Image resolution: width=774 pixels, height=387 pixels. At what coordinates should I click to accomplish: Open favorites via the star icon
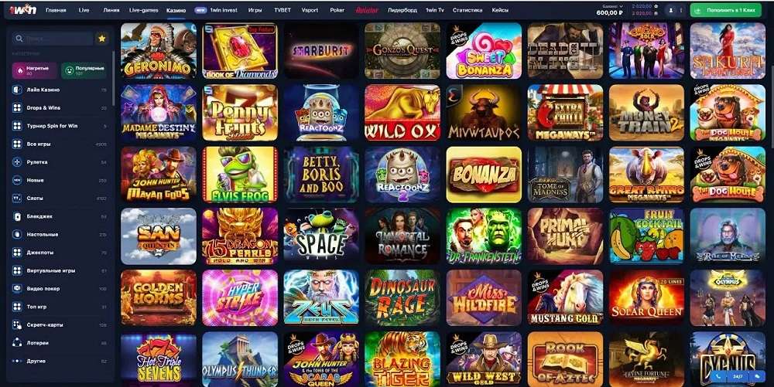(x=101, y=39)
